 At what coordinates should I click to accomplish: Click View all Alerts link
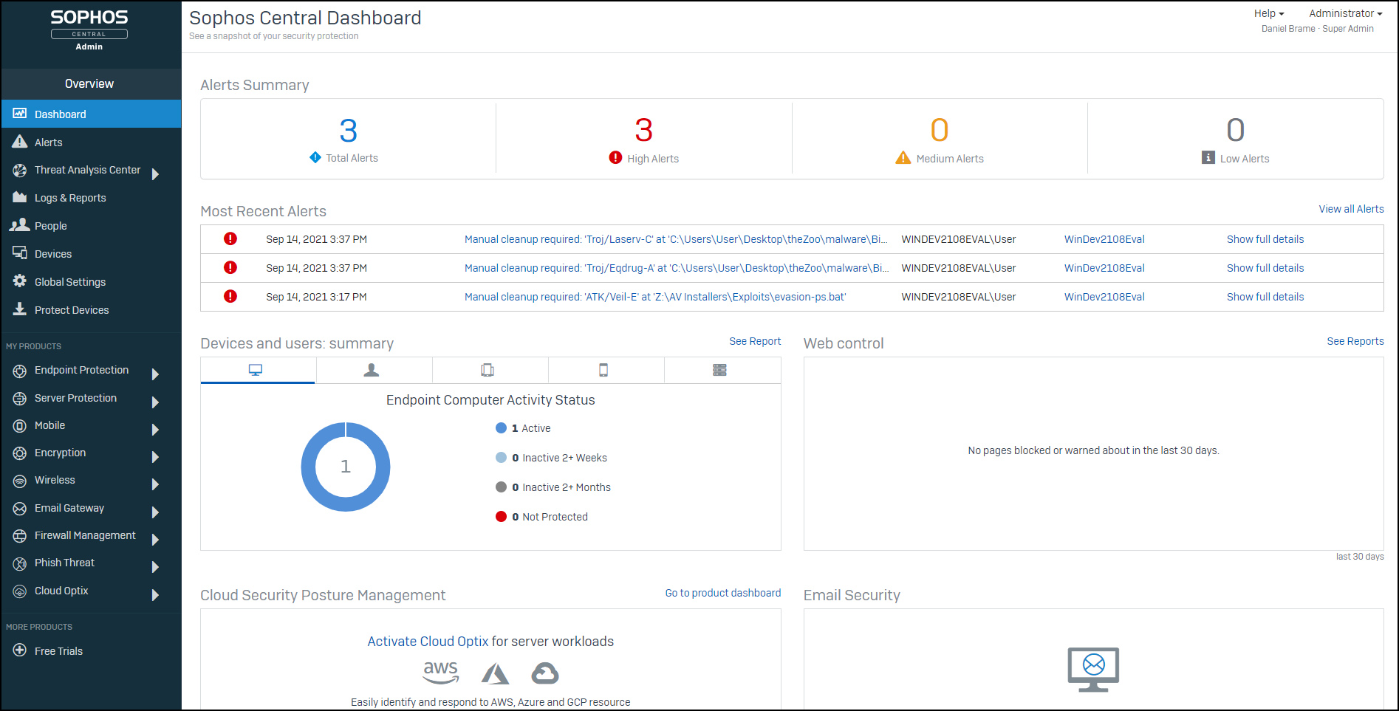[x=1351, y=209]
